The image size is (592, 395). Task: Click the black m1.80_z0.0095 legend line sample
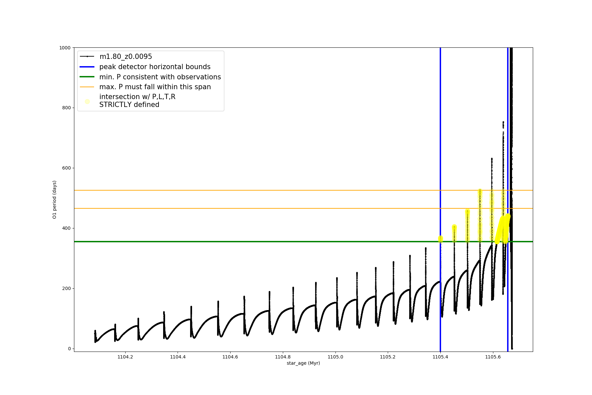[x=87, y=57]
